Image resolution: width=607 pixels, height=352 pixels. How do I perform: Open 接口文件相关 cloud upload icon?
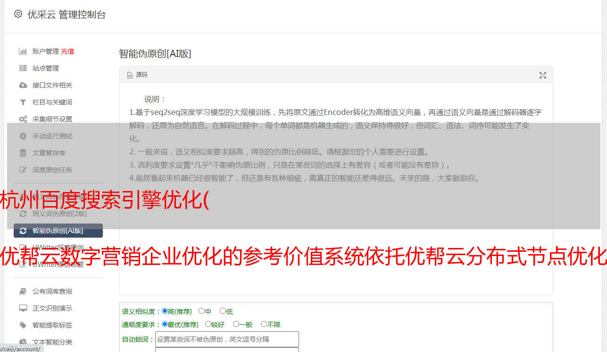[x=23, y=85]
